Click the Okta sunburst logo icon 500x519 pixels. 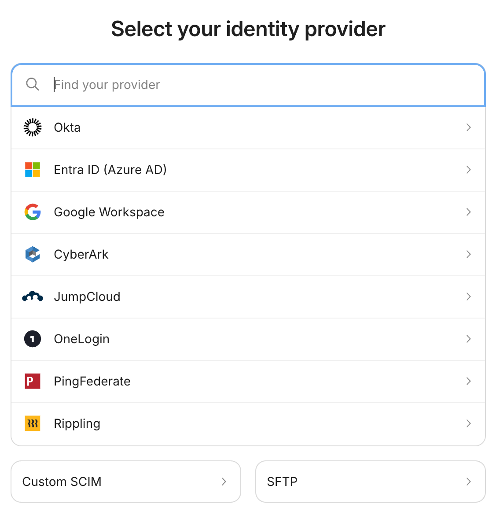click(33, 127)
